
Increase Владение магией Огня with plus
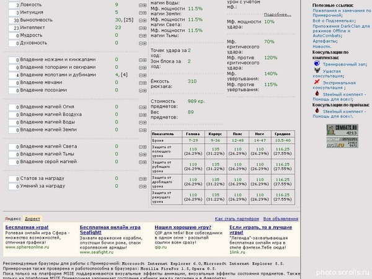coord(144,107)
